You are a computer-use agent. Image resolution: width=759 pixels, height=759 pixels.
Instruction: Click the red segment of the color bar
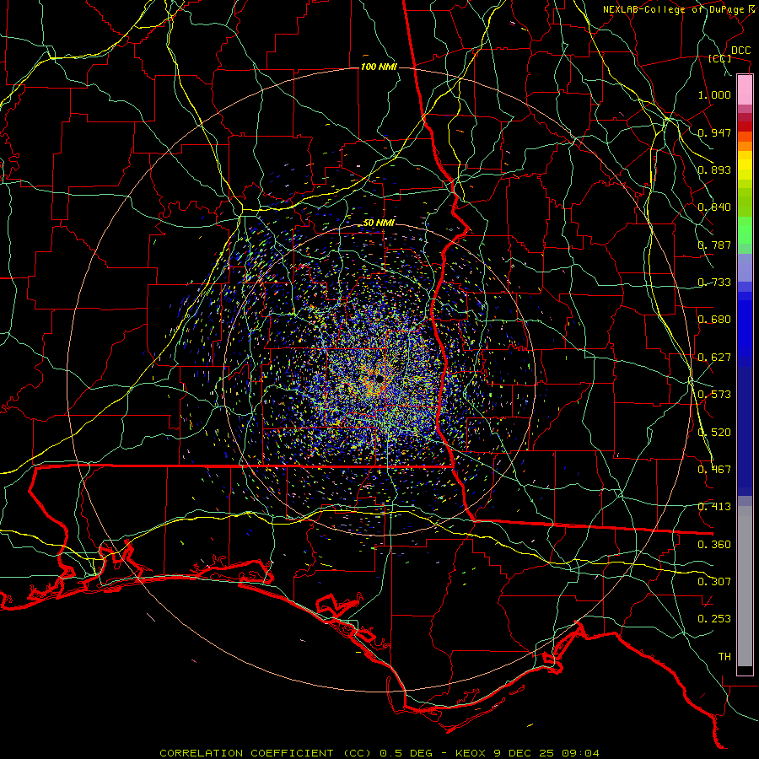[745, 126]
